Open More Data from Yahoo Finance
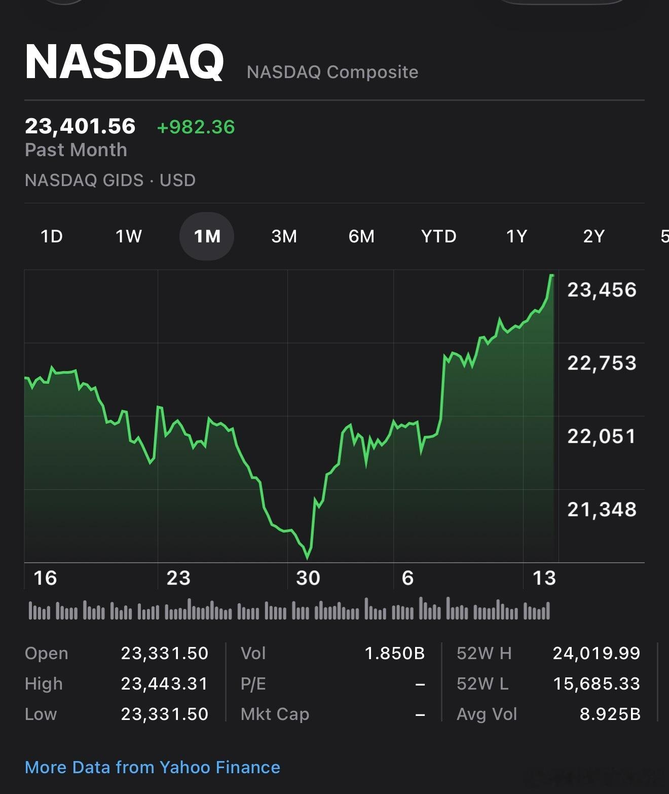This screenshot has height=794, width=669. pyautogui.click(x=153, y=767)
